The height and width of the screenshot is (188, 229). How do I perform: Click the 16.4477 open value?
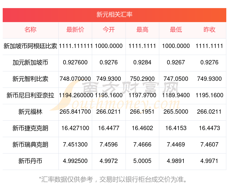click(x=109, y=128)
